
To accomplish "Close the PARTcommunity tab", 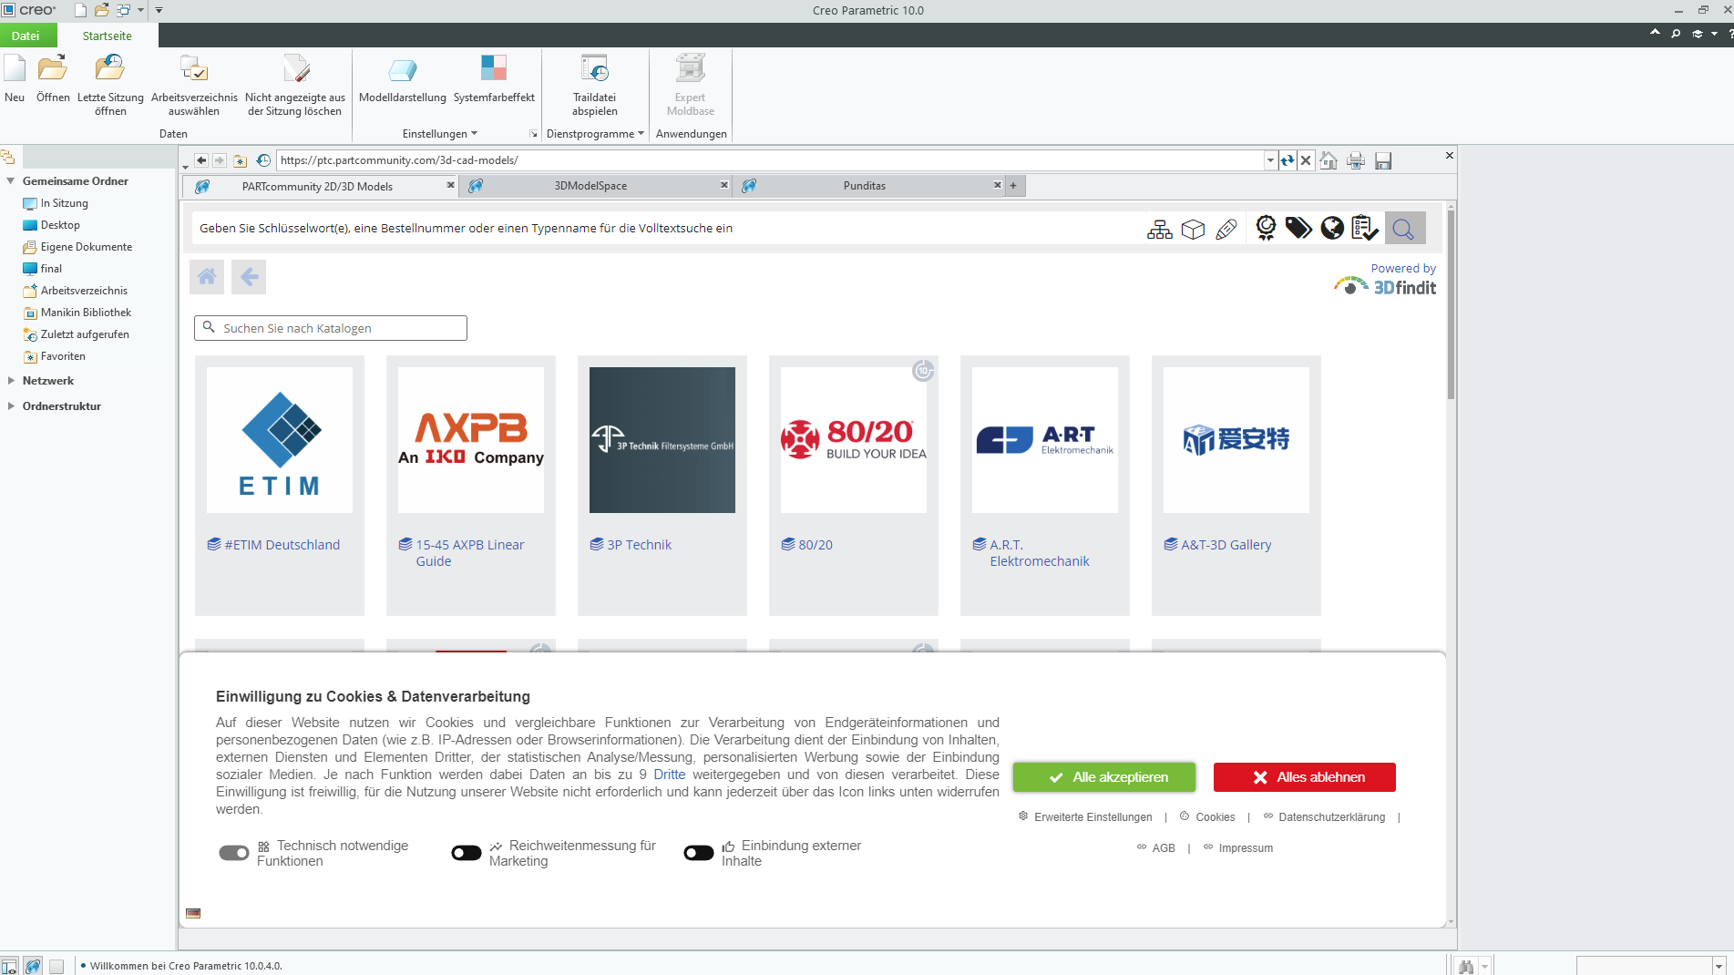I will pyautogui.click(x=450, y=185).
